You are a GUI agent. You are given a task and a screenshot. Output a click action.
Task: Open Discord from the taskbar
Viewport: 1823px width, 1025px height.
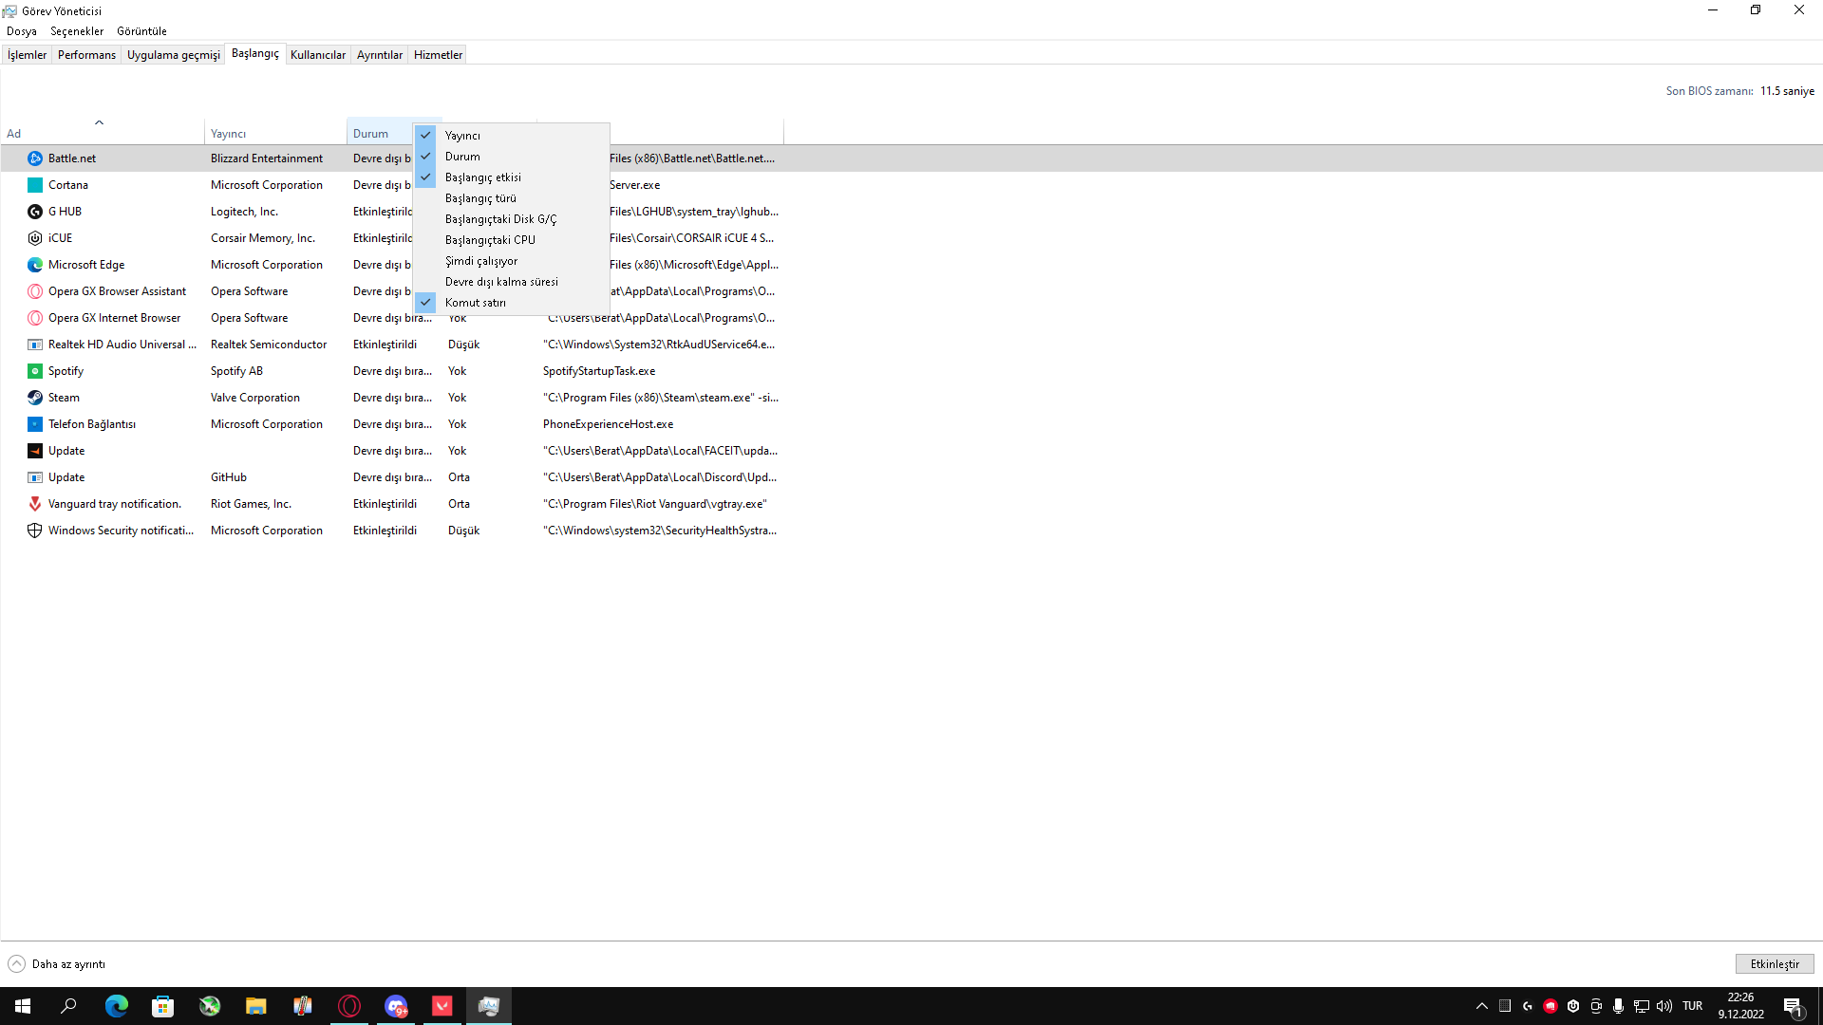click(395, 1006)
